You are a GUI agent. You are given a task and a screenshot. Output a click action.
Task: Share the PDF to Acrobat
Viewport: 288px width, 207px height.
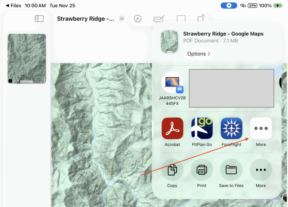[172, 128]
